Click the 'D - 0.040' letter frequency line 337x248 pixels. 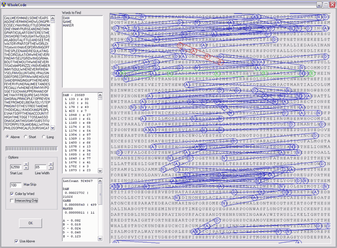tap(72, 232)
